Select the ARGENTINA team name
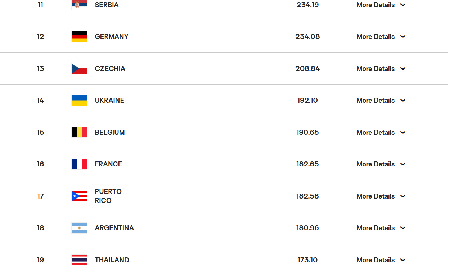 (x=114, y=228)
